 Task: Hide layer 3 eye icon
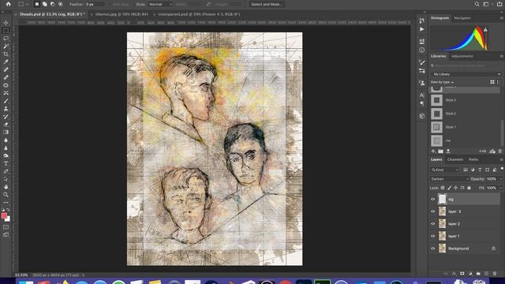[433, 211]
